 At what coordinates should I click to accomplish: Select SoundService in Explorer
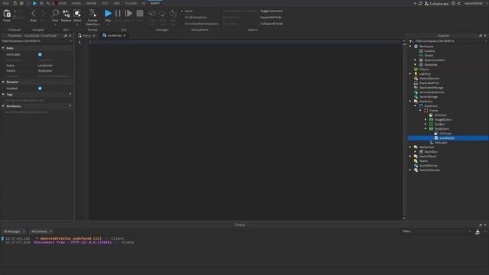pos(428,166)
